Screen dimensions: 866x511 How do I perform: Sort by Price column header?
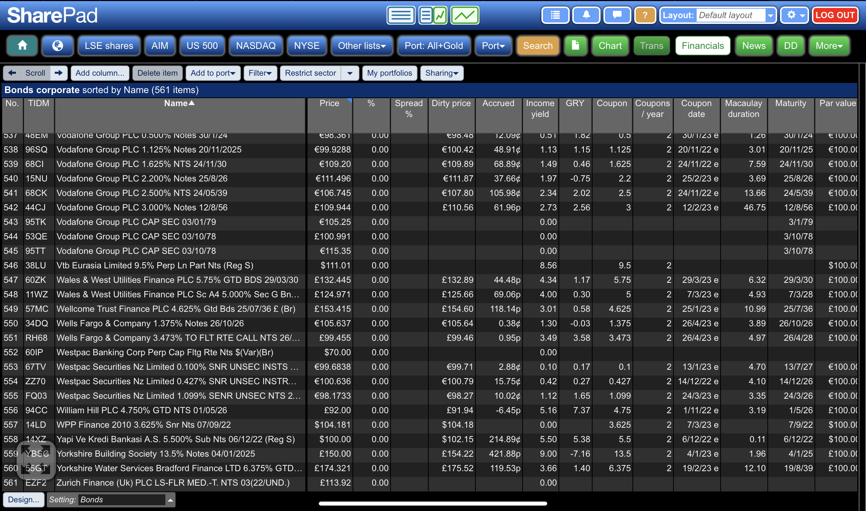pos(329,115)
